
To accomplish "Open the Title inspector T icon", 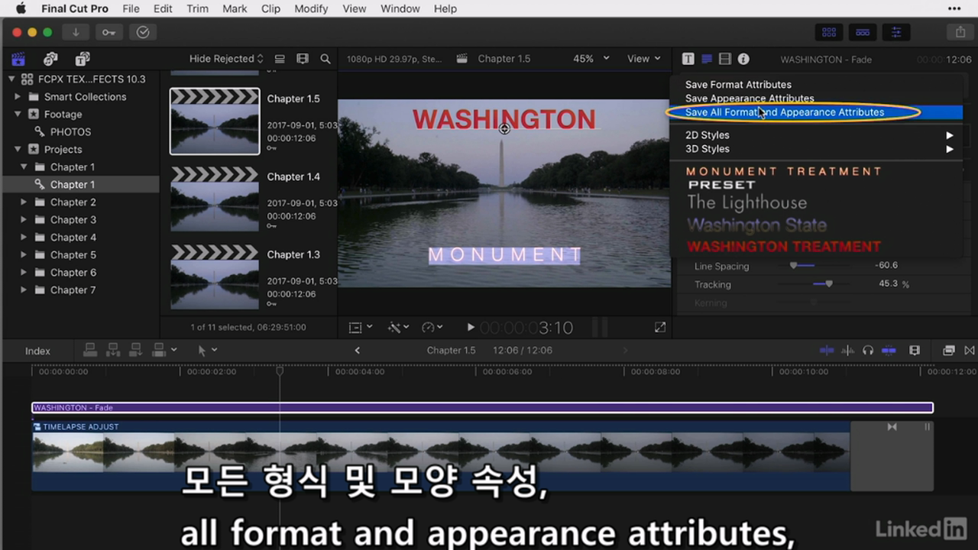I will pos(688,59).
